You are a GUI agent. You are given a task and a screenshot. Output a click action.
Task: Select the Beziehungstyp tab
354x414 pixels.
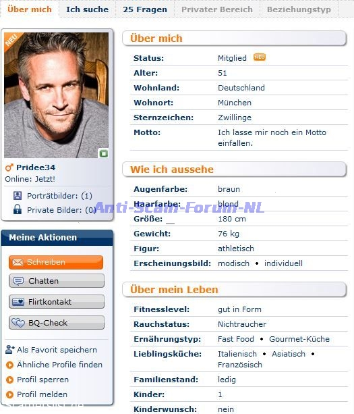pos(299,9)
